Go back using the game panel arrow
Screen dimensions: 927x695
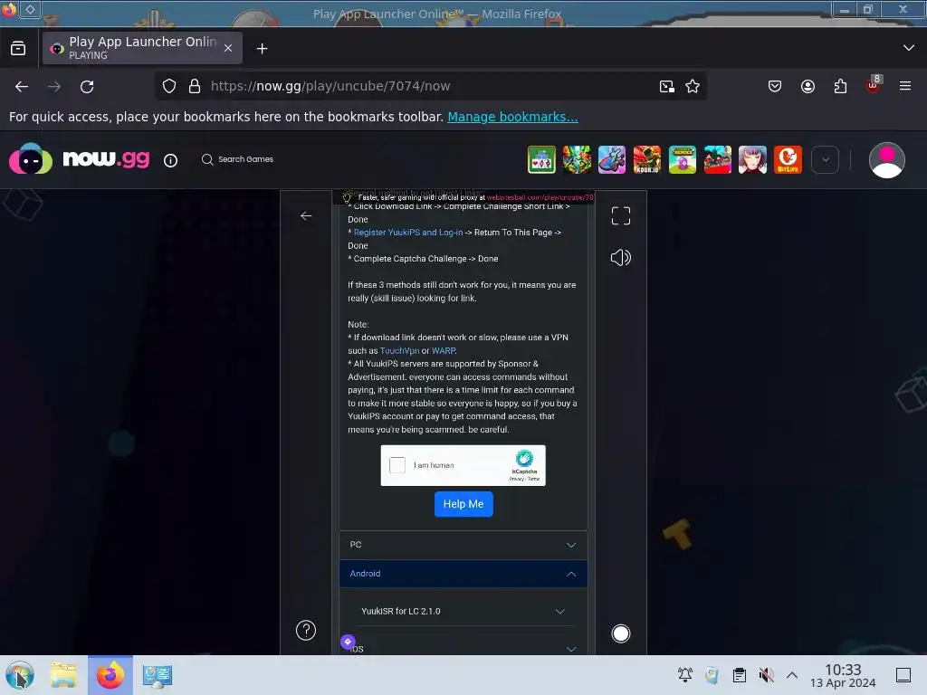tap(306, 215)
